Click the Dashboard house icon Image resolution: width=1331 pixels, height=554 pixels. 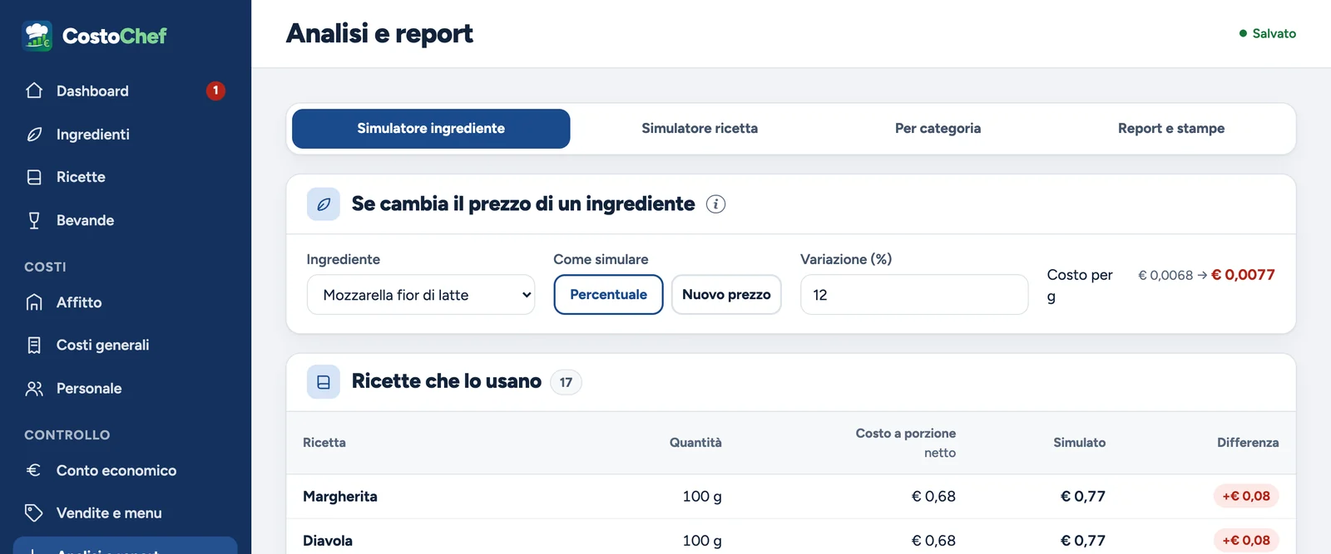[x=34, y=91]
